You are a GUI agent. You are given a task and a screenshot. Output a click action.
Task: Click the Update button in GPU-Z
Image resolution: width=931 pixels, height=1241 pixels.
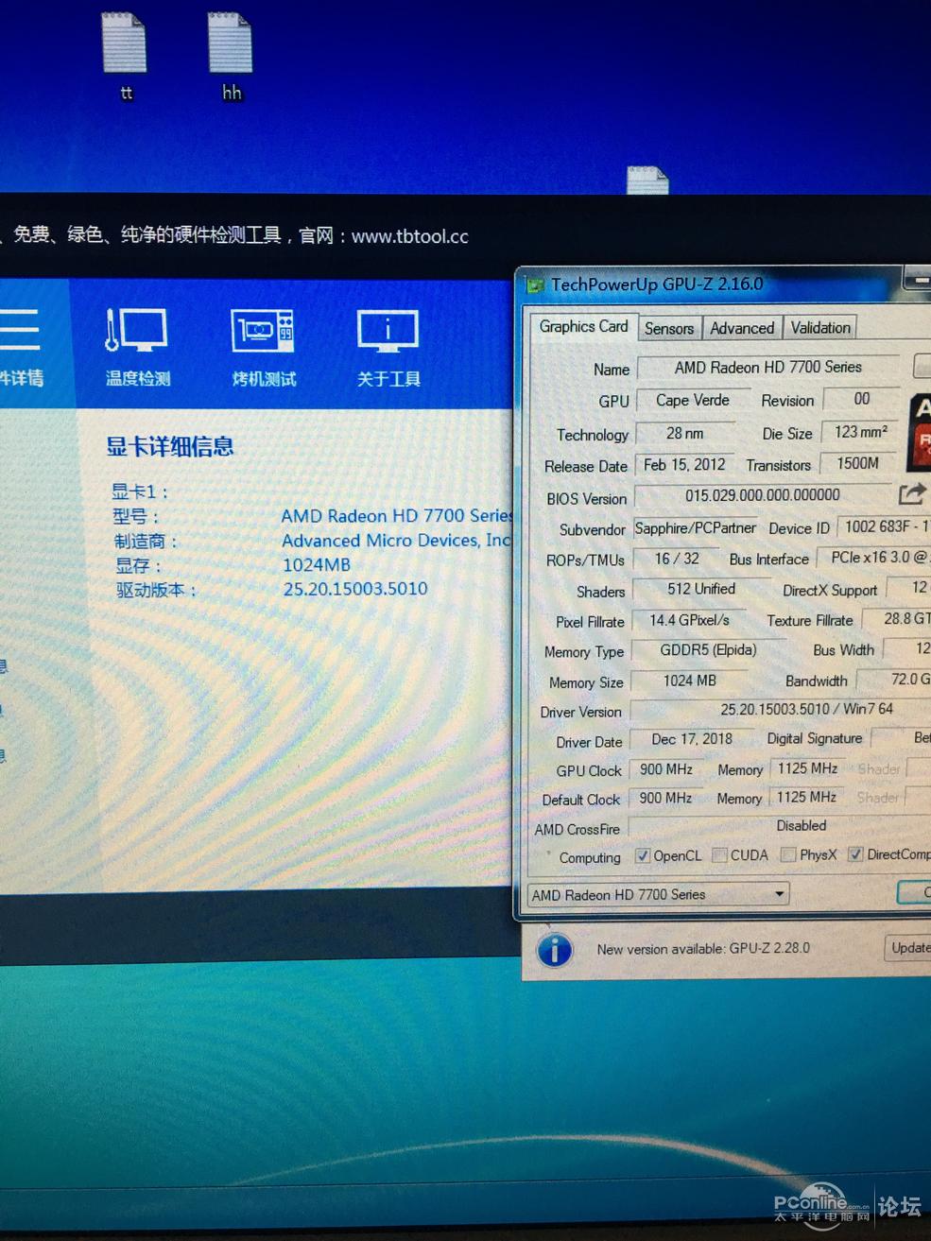[908, 947]
